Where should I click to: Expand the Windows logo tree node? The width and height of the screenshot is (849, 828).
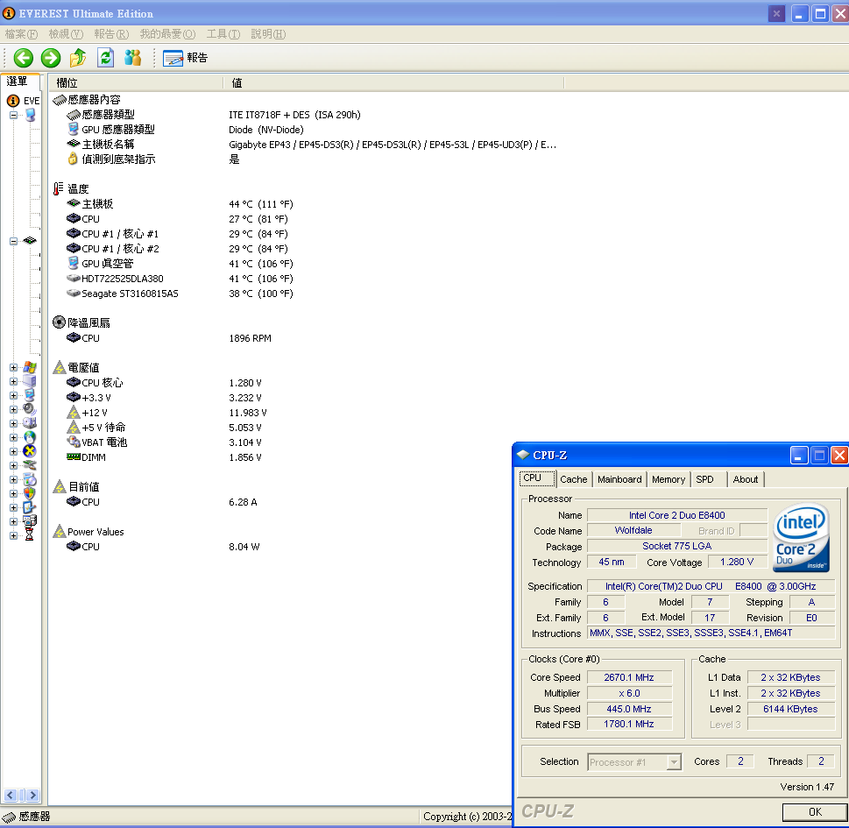point(14,367)
